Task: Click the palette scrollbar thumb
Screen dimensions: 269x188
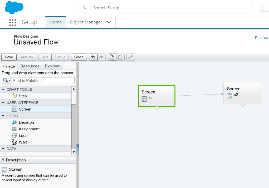Action: tap(74, 98)
